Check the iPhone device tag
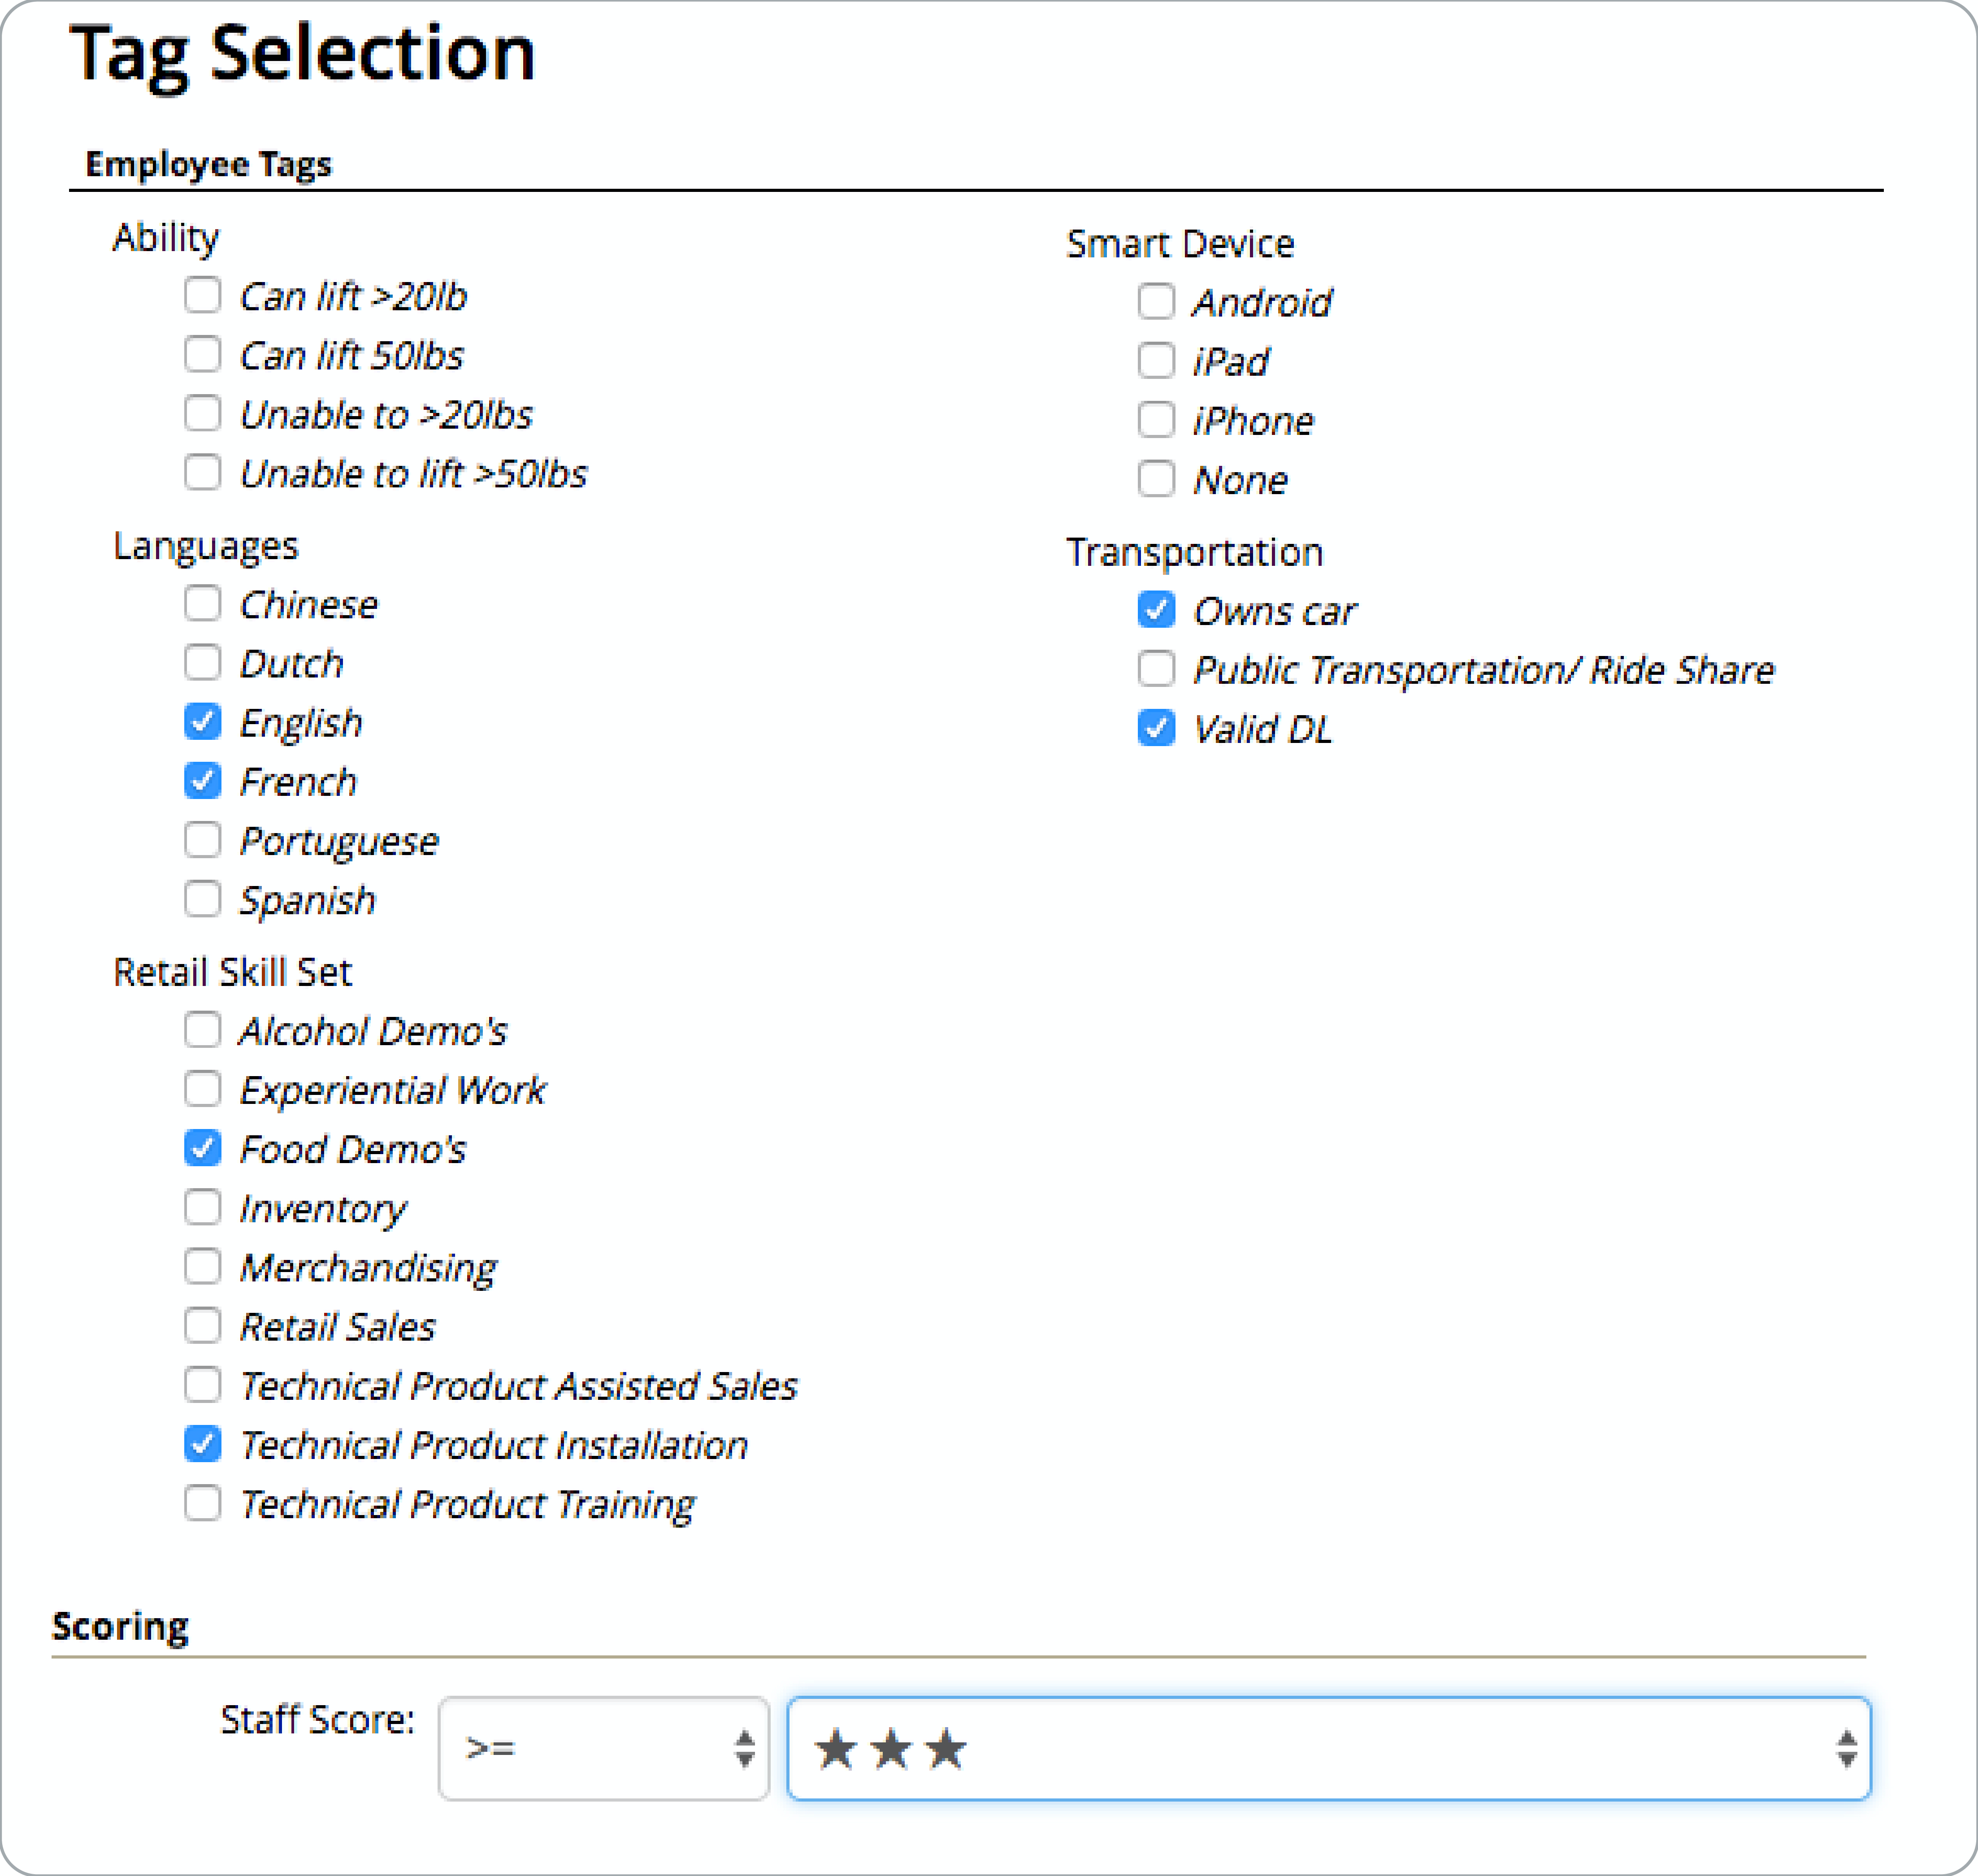 (x=1156, y=420)
